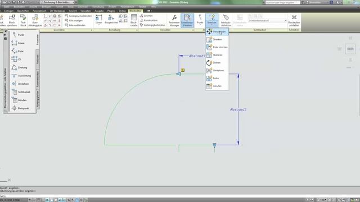Switch to Verwalten ribbon tab
360x202 pixels.
pos(85,11)
